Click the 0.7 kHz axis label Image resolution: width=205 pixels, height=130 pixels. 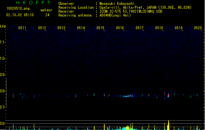3,107
